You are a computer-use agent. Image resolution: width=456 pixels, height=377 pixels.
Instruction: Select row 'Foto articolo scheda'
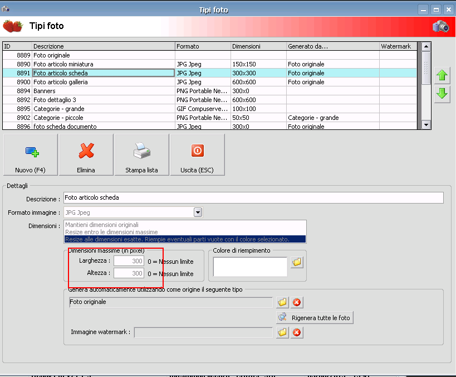pos(210,73)
